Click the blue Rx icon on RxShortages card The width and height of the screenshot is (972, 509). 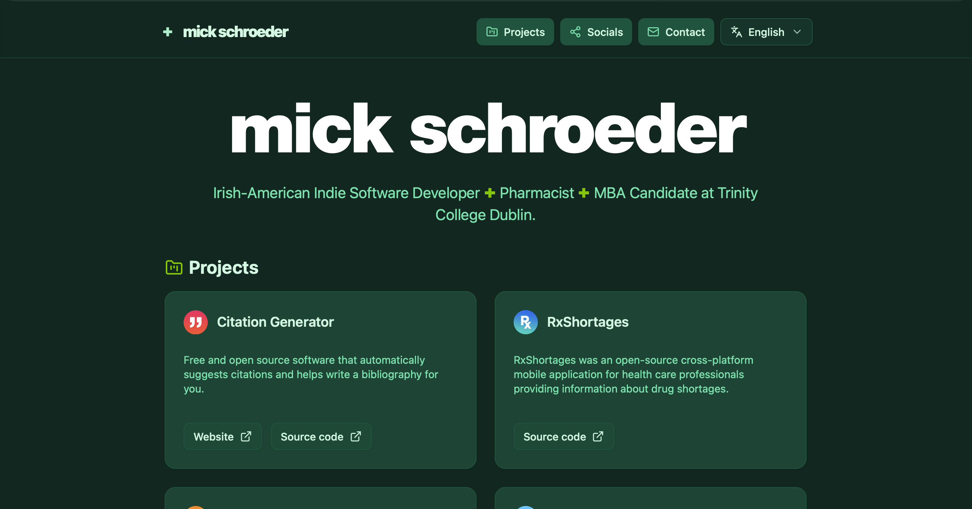click(525, 322)
